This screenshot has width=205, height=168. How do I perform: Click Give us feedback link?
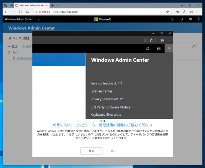click(x=106, y=83)
